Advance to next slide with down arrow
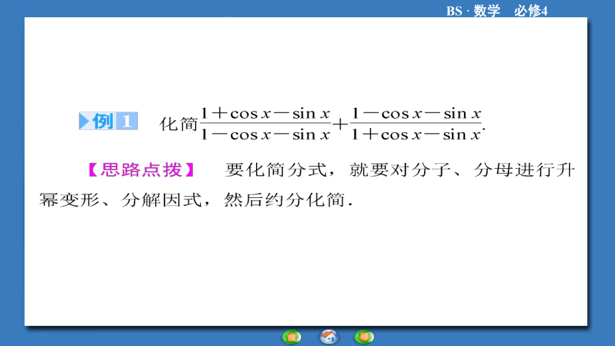This screenshot has height=346, width=615. [365, 337]
